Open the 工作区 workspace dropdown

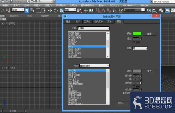(x=41, y=1)
